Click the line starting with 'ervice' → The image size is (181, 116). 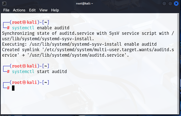point(66,55)
